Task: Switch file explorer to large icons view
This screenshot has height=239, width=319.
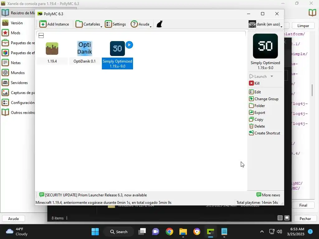Action: (287, 218)
